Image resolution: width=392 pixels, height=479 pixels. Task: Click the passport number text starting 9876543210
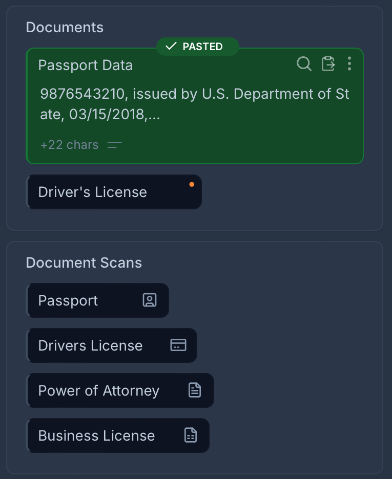tap(195, 105)
